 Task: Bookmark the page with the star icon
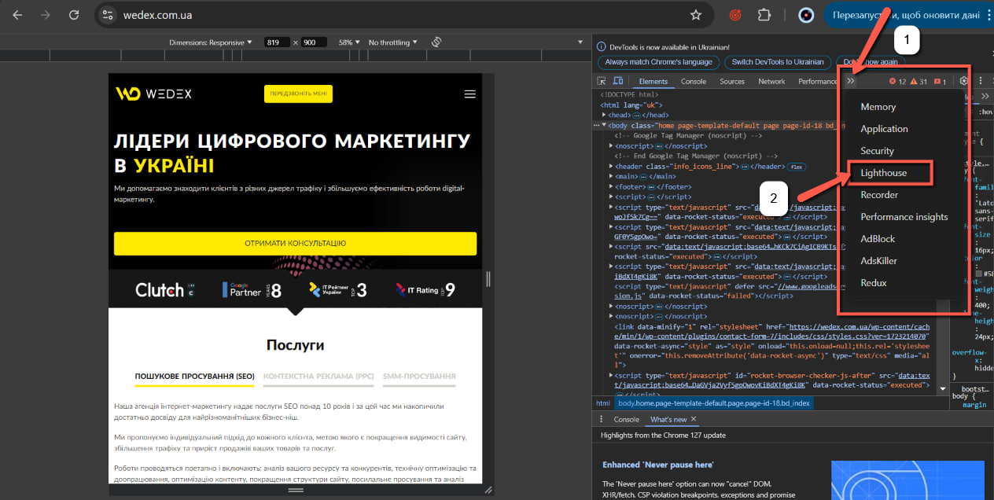coord(696,15)
